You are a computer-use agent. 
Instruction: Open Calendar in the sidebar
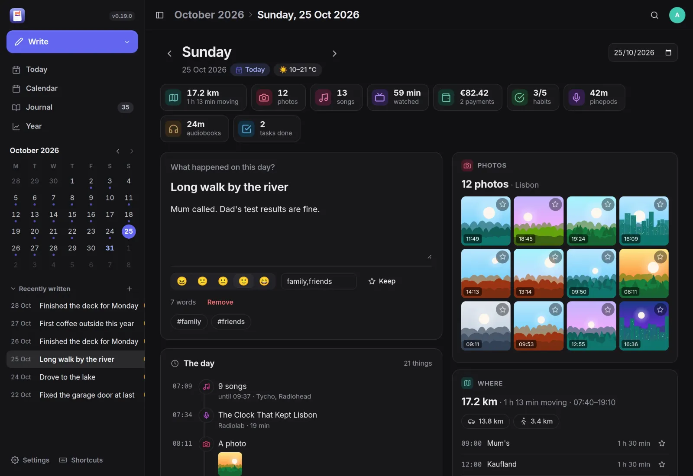(72, 88)
